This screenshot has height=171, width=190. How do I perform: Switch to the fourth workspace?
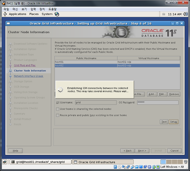tap(180, 162)
